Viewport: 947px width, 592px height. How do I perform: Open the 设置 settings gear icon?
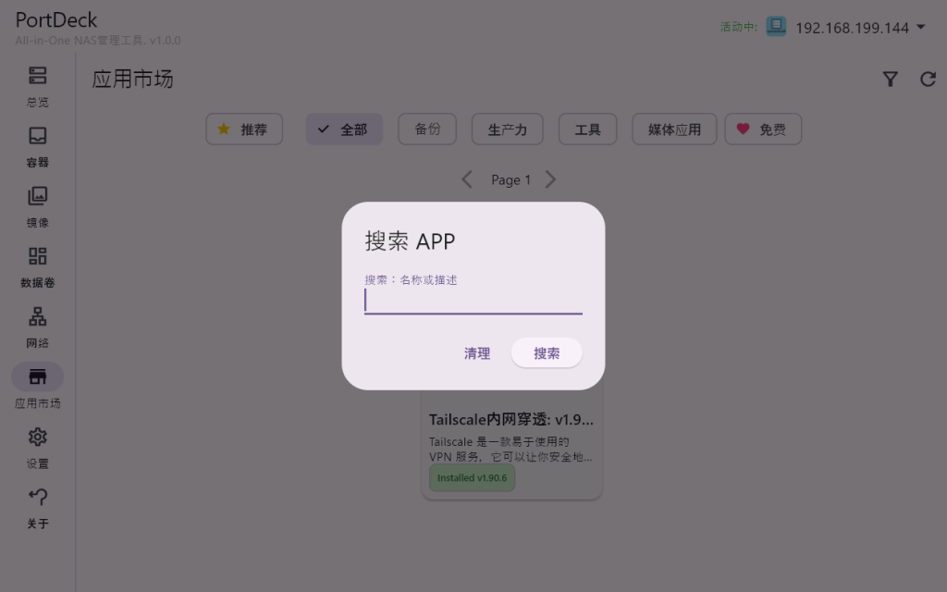37,437
